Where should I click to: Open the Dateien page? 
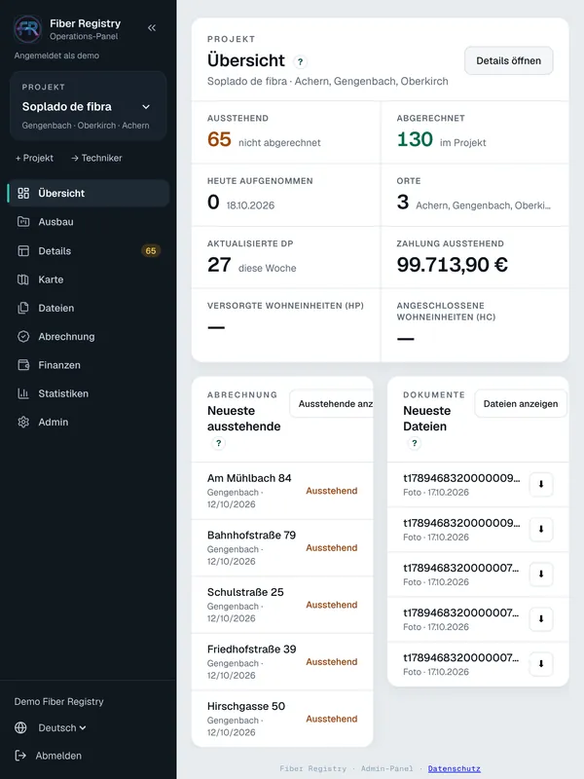point(89,308)
